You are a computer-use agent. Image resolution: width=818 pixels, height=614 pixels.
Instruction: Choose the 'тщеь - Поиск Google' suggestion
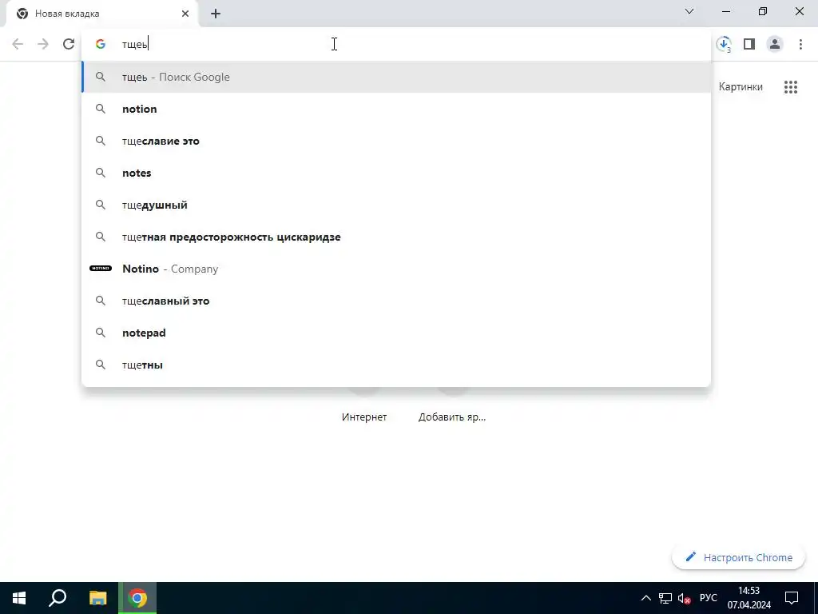[396, 78]
